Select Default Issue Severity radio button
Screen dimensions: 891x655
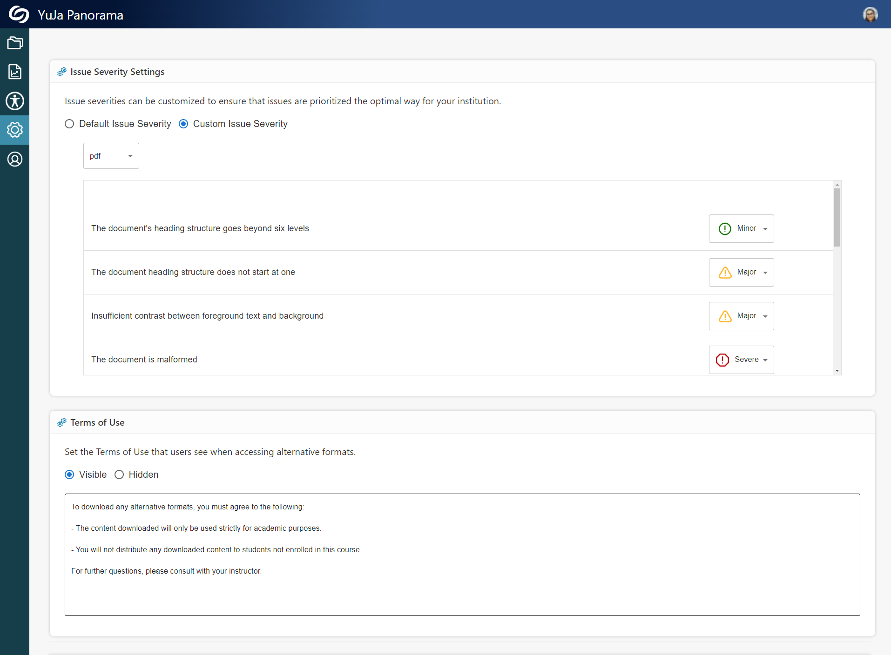69,124
